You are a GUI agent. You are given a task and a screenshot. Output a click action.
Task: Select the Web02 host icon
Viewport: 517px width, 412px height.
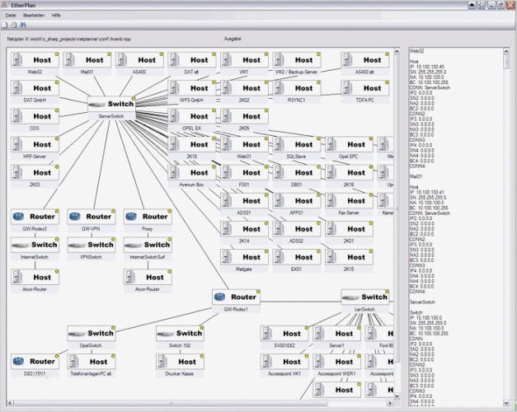point(35,60)
